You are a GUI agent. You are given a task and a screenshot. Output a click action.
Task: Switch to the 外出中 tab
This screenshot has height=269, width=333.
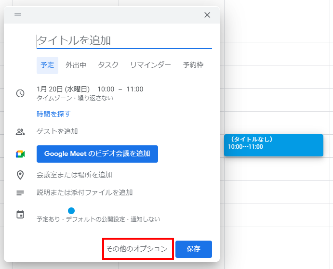tap(76, 65)
